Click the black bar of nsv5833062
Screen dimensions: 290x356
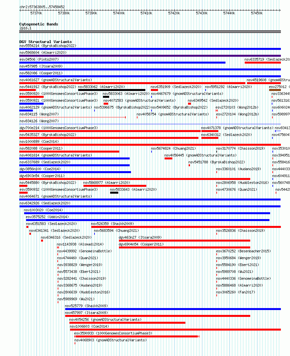pyautogui.click(x=112, y=90)
